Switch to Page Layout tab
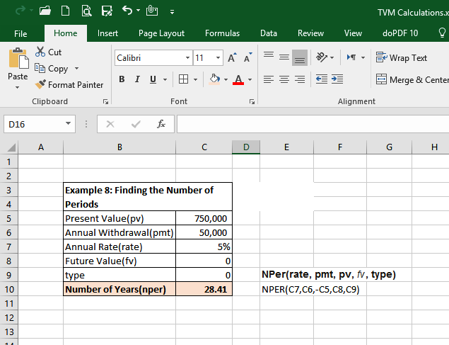The height and width of the screenshot is (345, 449). pyautogui.click(x=161, y=33)
